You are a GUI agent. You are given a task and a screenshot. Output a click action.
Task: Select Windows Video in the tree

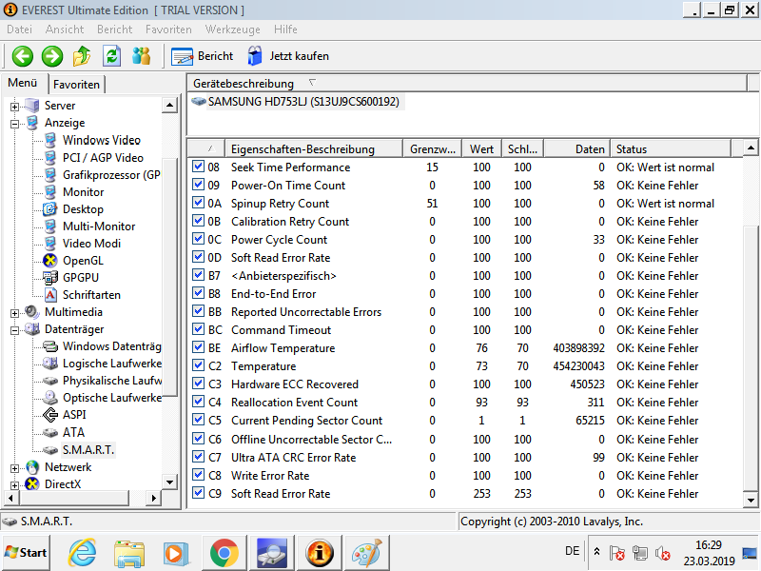tap(102, 140)
